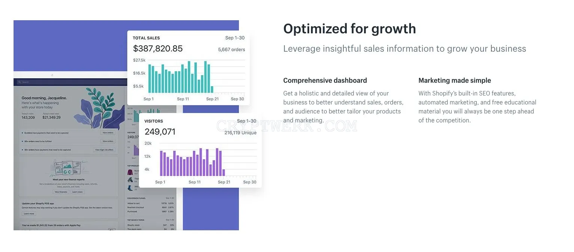The width and height of the screenshot is (574, 252).
Task: Click View orders for payments to capture
Action: tap(108, 133)
